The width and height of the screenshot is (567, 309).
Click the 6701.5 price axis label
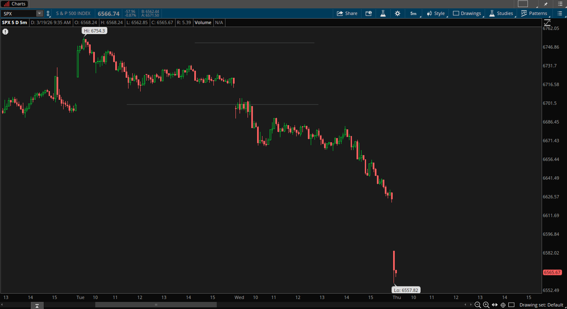coord(550,103)
